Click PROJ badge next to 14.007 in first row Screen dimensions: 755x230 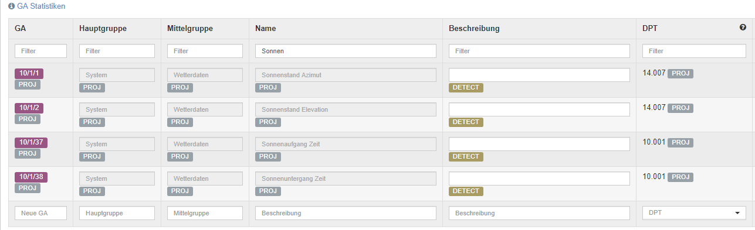point(680,74)
